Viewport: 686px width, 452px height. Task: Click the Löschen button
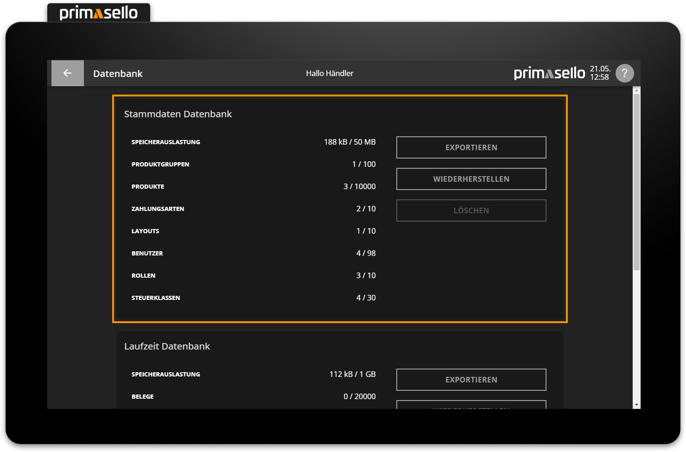pos(471,210)
